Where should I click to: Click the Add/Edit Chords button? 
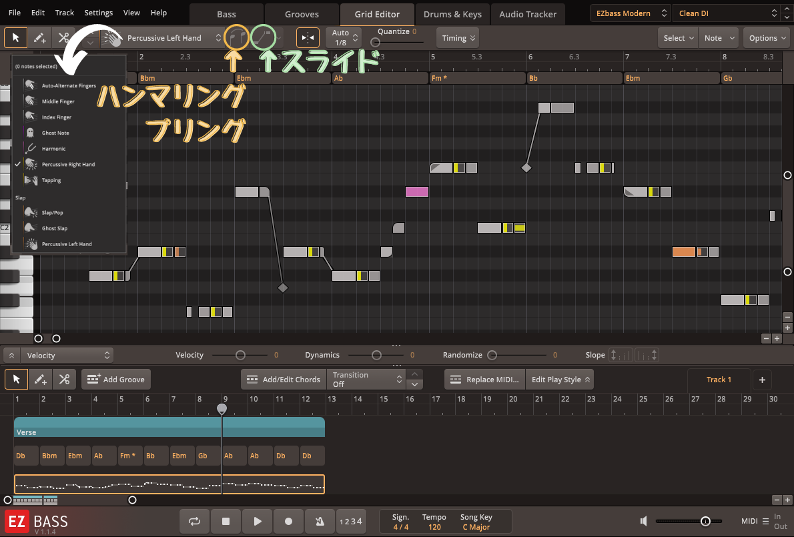click(x=284, y=380)
